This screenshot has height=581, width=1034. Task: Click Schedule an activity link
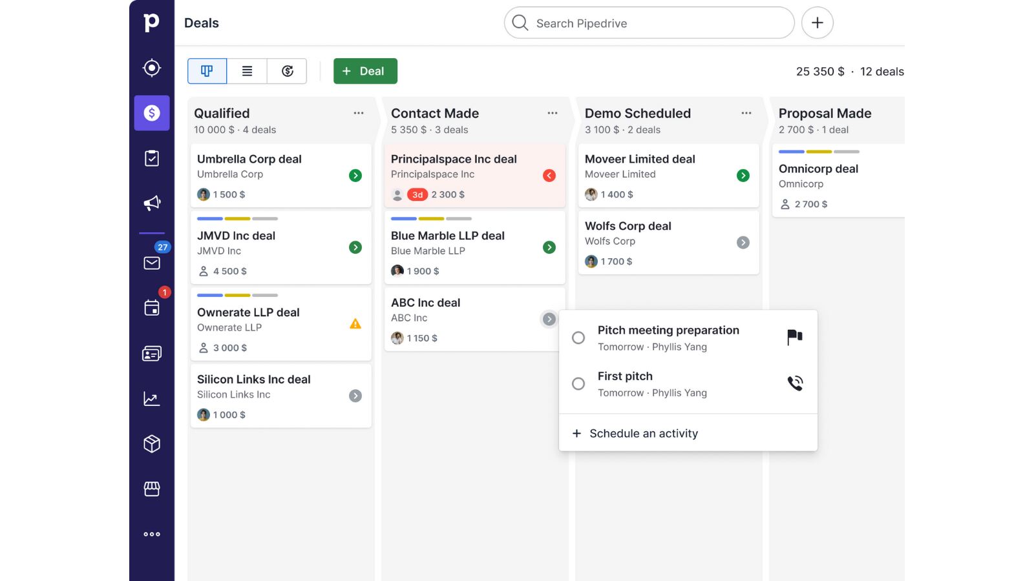643,433
